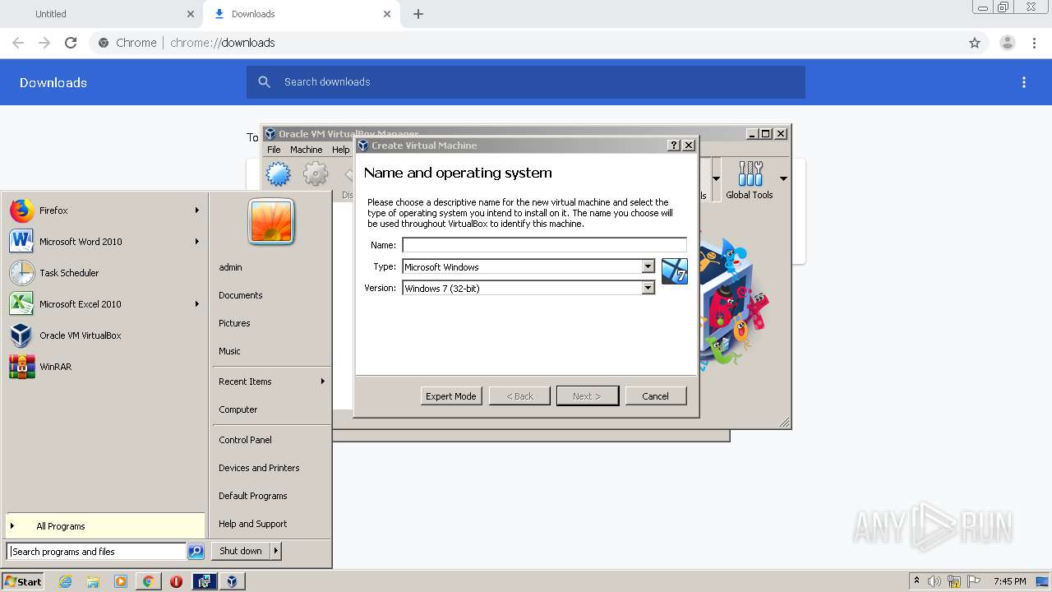Image resolution: width=1052 pixels, height=592 pixels.
Task: Expand Firefox jump list arrow in Start menu
Action: coord(197,210)
